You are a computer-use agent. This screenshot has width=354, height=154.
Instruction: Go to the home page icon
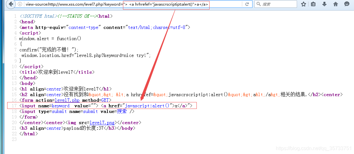(x=336, y=4)
